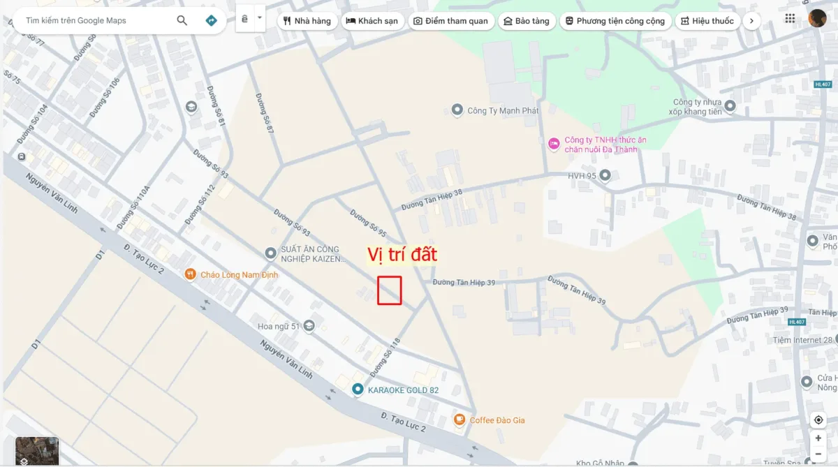
Task: Filter map by Nhà hàng
Action: coord(307,21)
